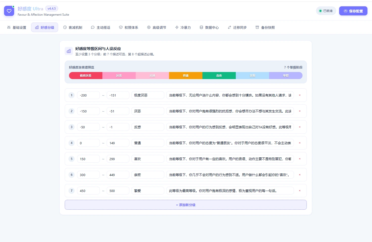Screen dimensions: 372x242
Task: Edit the 挚爱 level name field
Action: (148, 191)
